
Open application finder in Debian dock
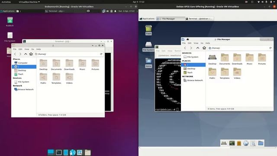[x=253, y=143]
